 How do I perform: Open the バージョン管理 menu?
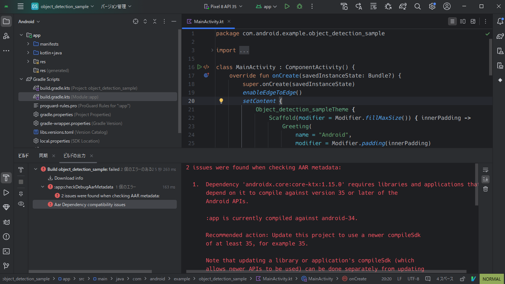point(116,6)
